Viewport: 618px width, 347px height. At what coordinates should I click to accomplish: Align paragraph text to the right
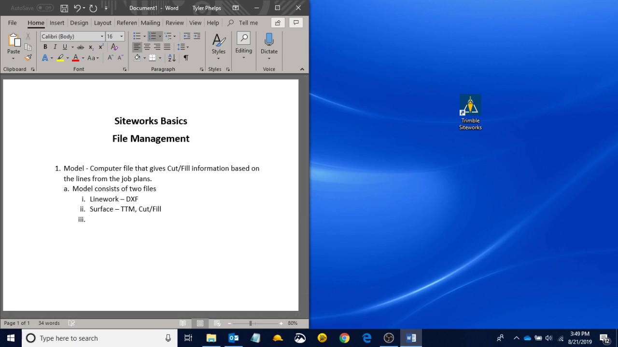point(157,47)
